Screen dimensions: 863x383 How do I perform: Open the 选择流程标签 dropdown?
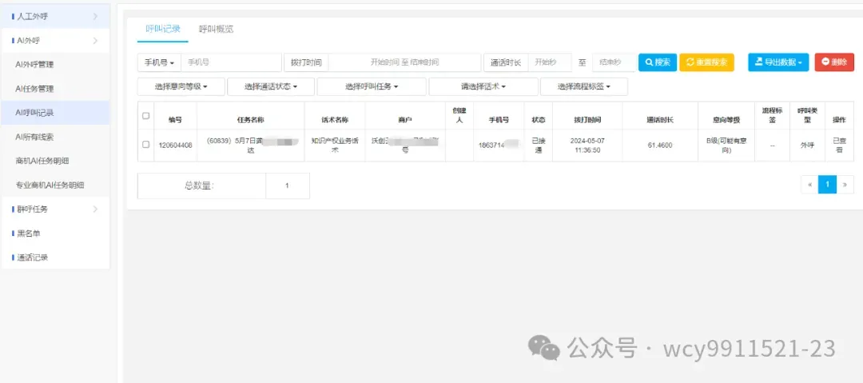584,86
